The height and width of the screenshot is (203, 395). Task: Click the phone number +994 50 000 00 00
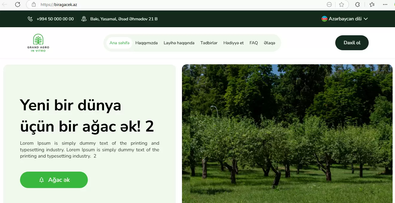click(55, 19)
